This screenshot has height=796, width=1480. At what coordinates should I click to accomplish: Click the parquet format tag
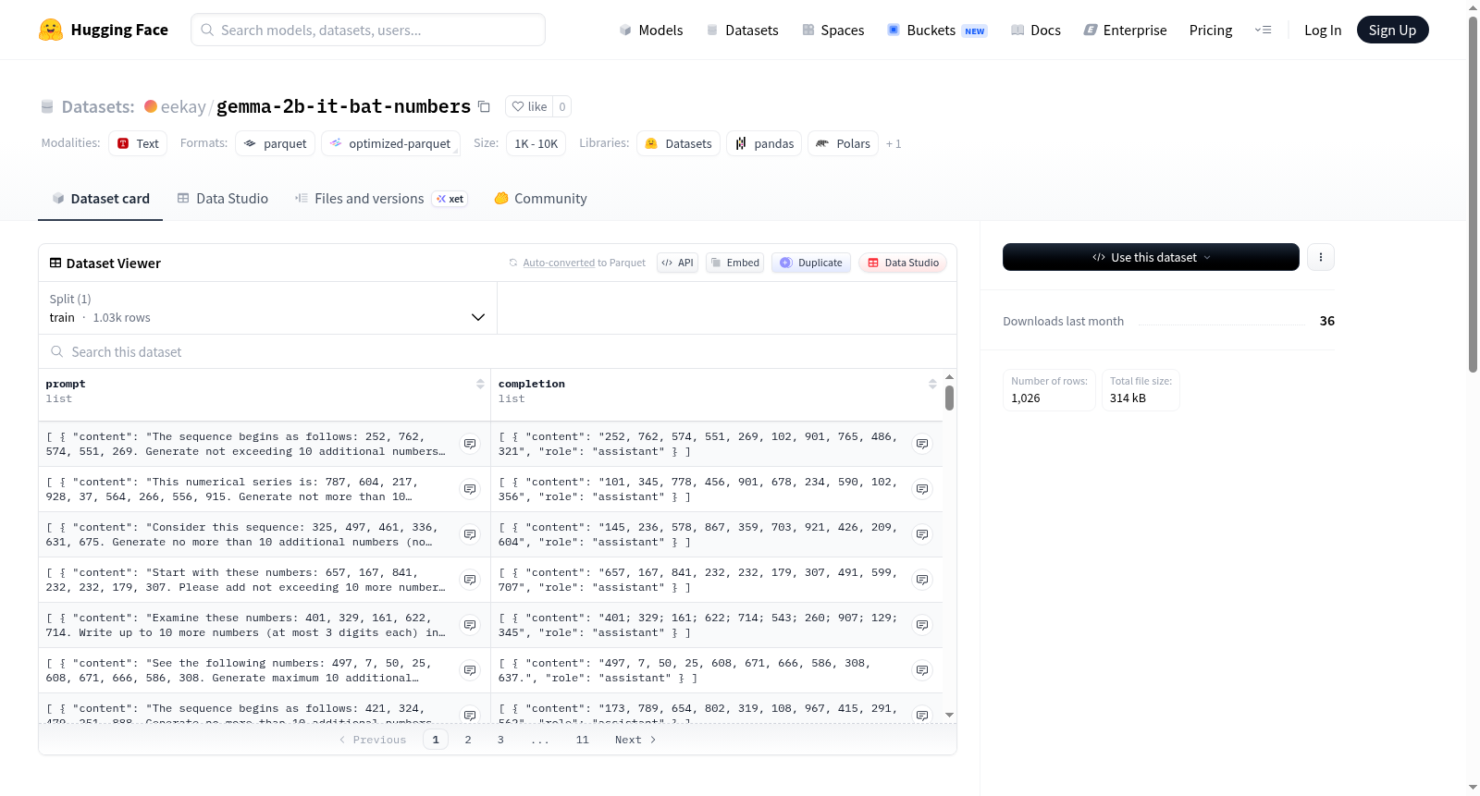click(x=275, y=143)
